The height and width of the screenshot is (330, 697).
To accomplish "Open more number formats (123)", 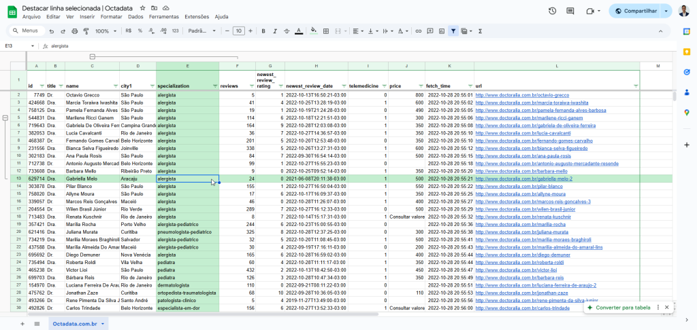I will click(175, 31).
